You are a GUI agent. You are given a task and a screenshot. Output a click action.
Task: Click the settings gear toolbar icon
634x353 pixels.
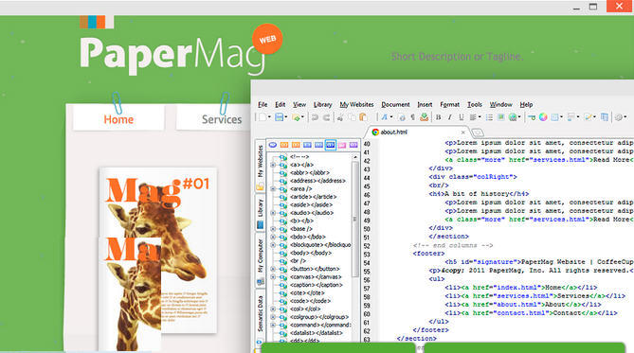point(618,117)
